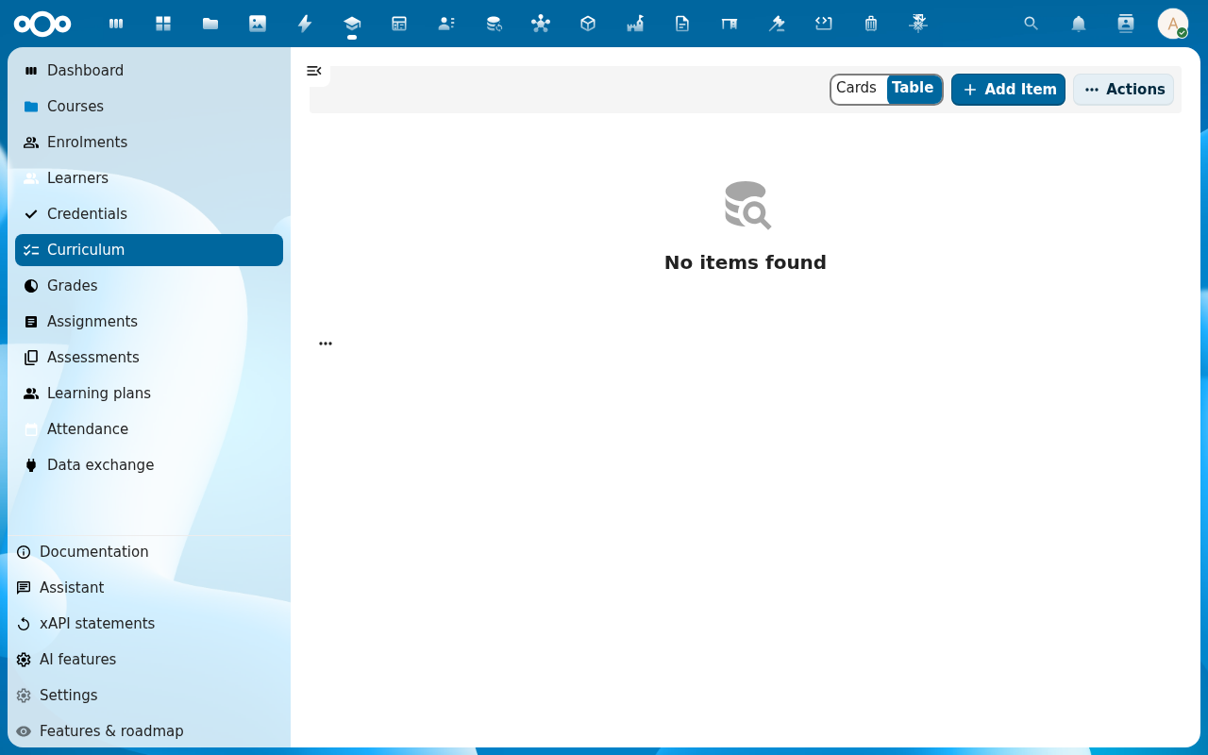Viewport: 1208px width, 755px height.
Task: Open the Photos app icon
Action: click(258, 24)
